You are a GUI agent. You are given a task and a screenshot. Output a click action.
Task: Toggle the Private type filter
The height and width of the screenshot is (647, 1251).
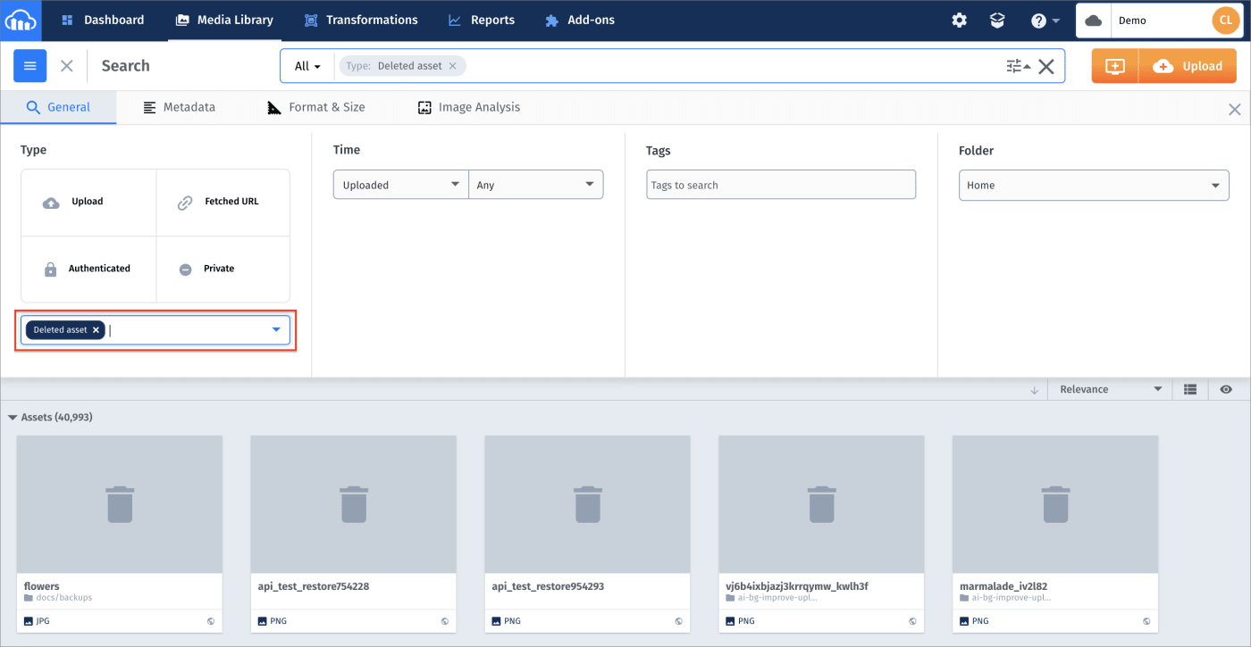pos(223,269)
